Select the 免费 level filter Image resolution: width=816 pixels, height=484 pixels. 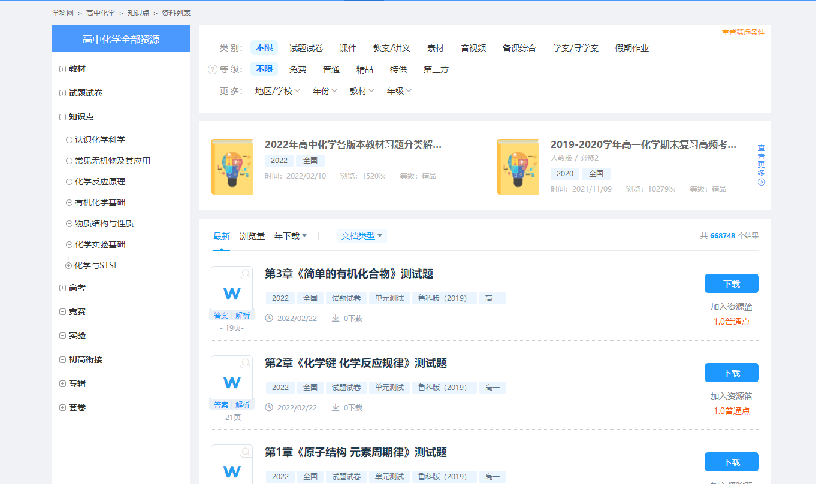(298, 69)
